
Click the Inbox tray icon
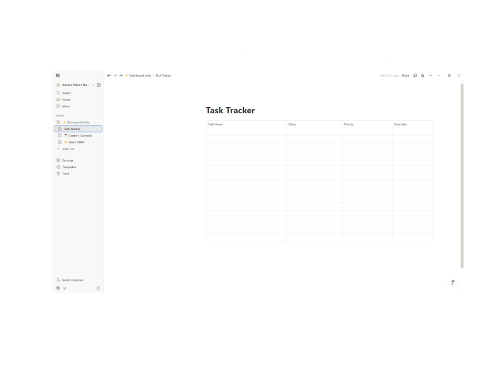pyautogui.click(x=58, y=106)
